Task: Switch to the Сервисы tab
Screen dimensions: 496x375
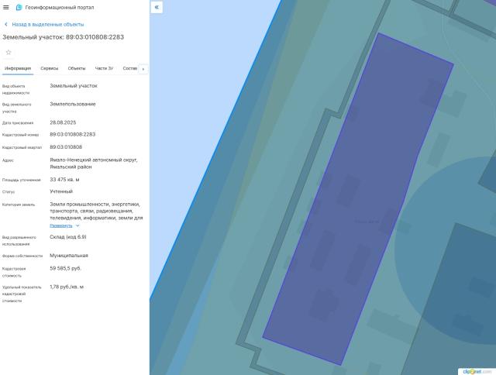Action: [x=50, y=69]
